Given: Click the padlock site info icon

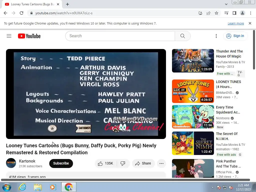Looking at the screenshot, I should point(31,13).
